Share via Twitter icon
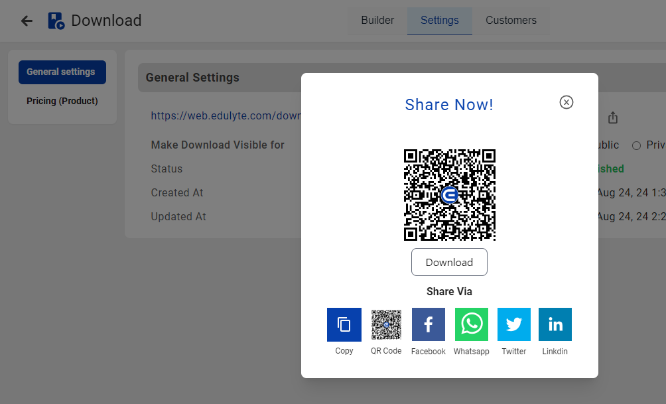The height and width of the screenshot is (404, 666). [514, 324]
